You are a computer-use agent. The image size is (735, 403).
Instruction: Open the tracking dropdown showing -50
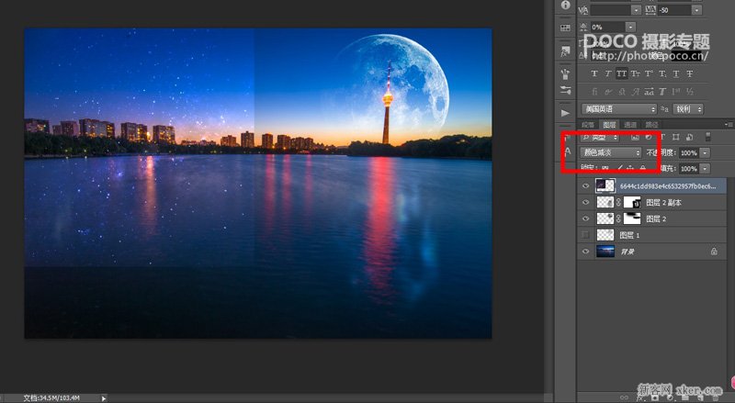click(697, 10)
